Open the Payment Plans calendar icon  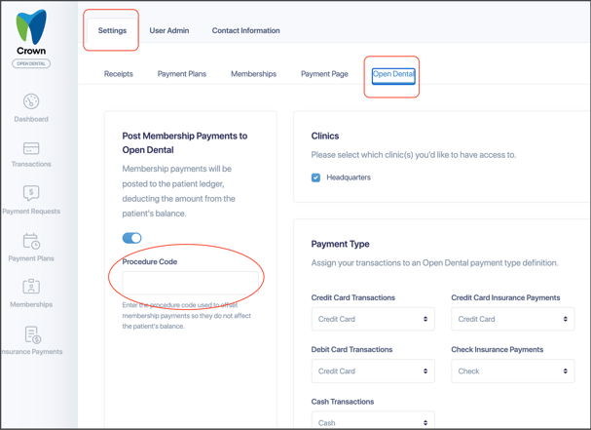pyautogui.click(x=31, y=241)
